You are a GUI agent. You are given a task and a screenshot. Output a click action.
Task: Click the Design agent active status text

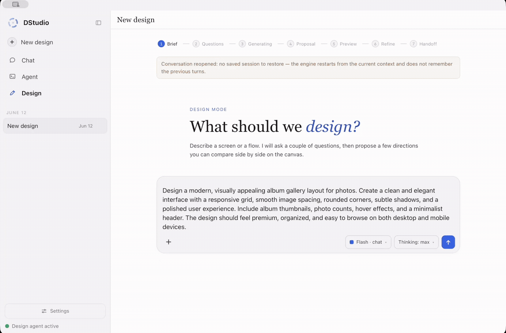pyautogui.click(x=35, y=326)
